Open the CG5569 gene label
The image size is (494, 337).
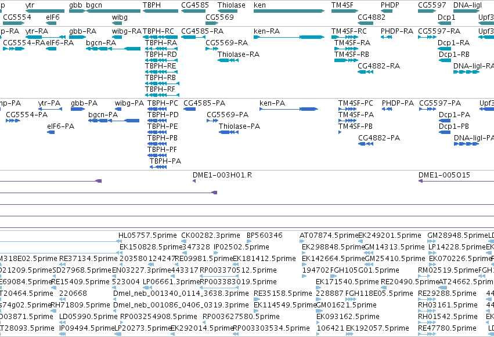point(219,17)
